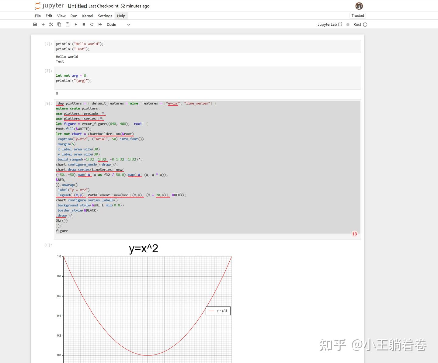The height and width of the screenshot is (363, 438).
Task: Open the Kernel menu
Action: point(88,16)
